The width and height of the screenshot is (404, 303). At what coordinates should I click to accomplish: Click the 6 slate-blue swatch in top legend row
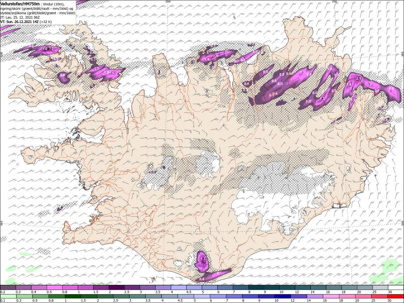[x=225, y=287]
